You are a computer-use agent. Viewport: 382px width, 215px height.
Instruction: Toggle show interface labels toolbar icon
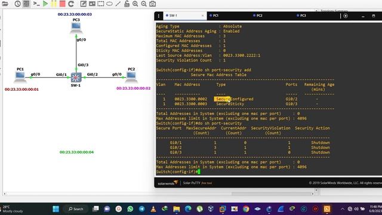[26, 4]
